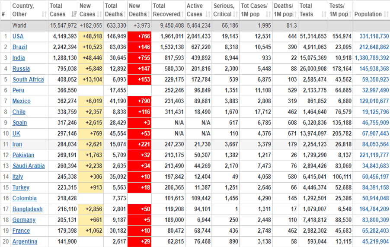Sort by the Total Recovered sort arrows
Viewport: 390px width, 247px height.
coord(182,14)
